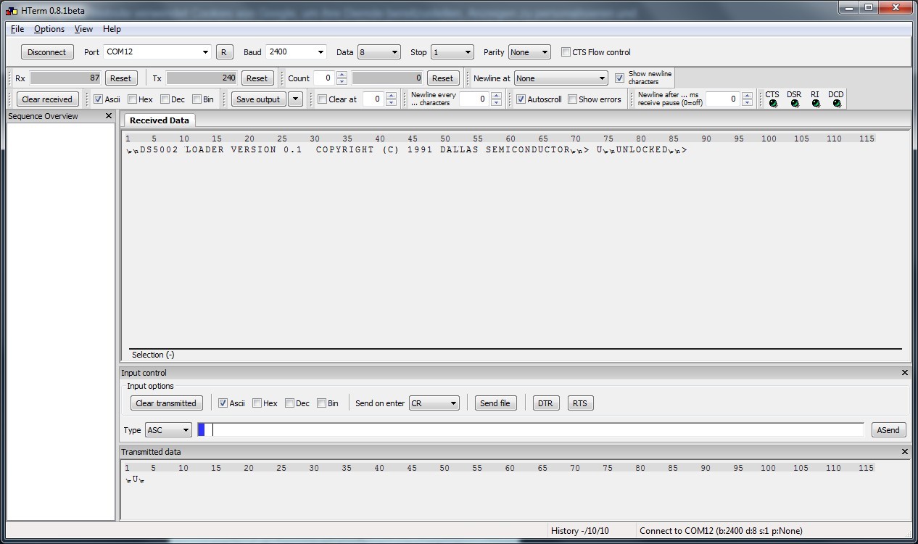The height and width of the screenshot is (544, 918).
Task: Close the Transmitted data panel
Action: 904,452
